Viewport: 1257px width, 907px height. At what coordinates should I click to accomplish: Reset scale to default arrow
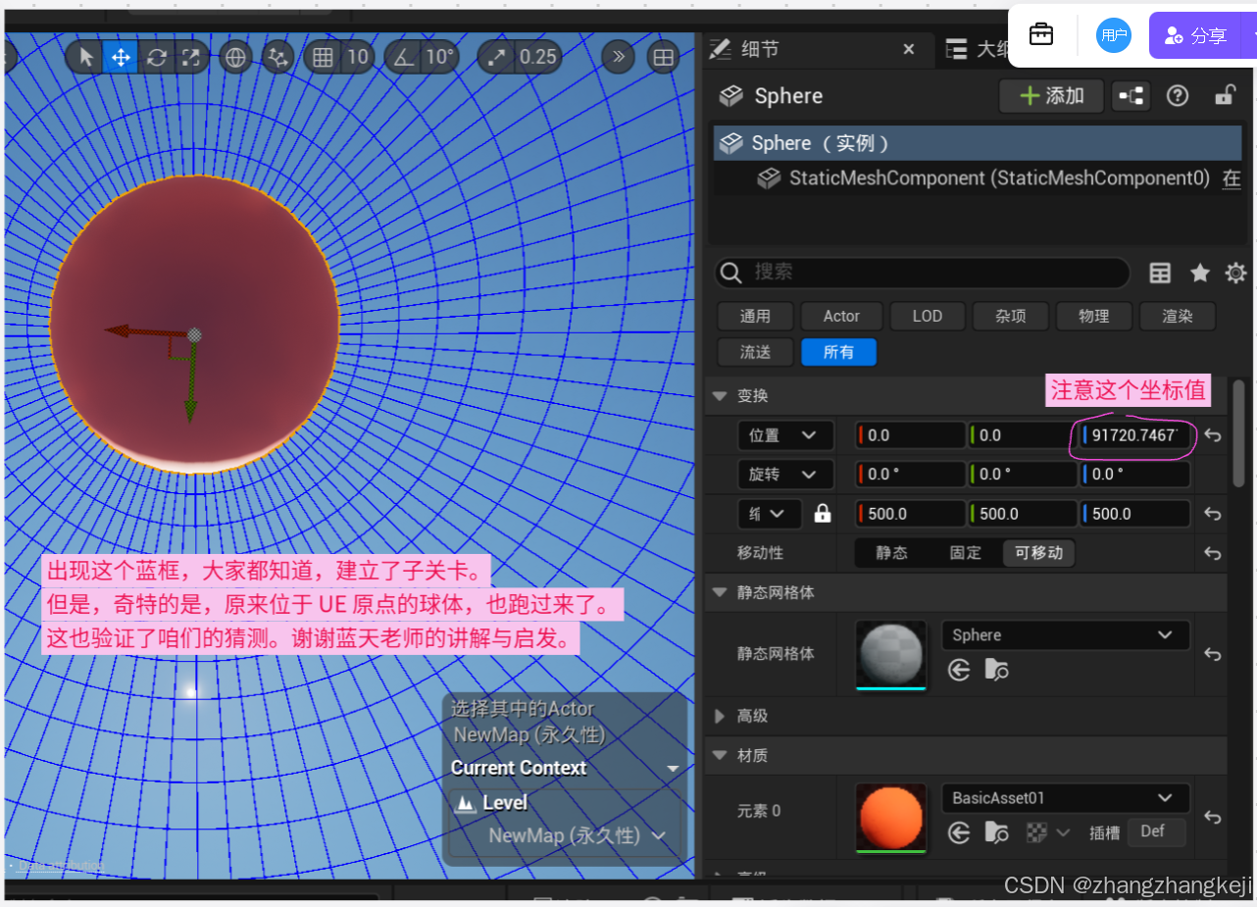(1213, 514)
